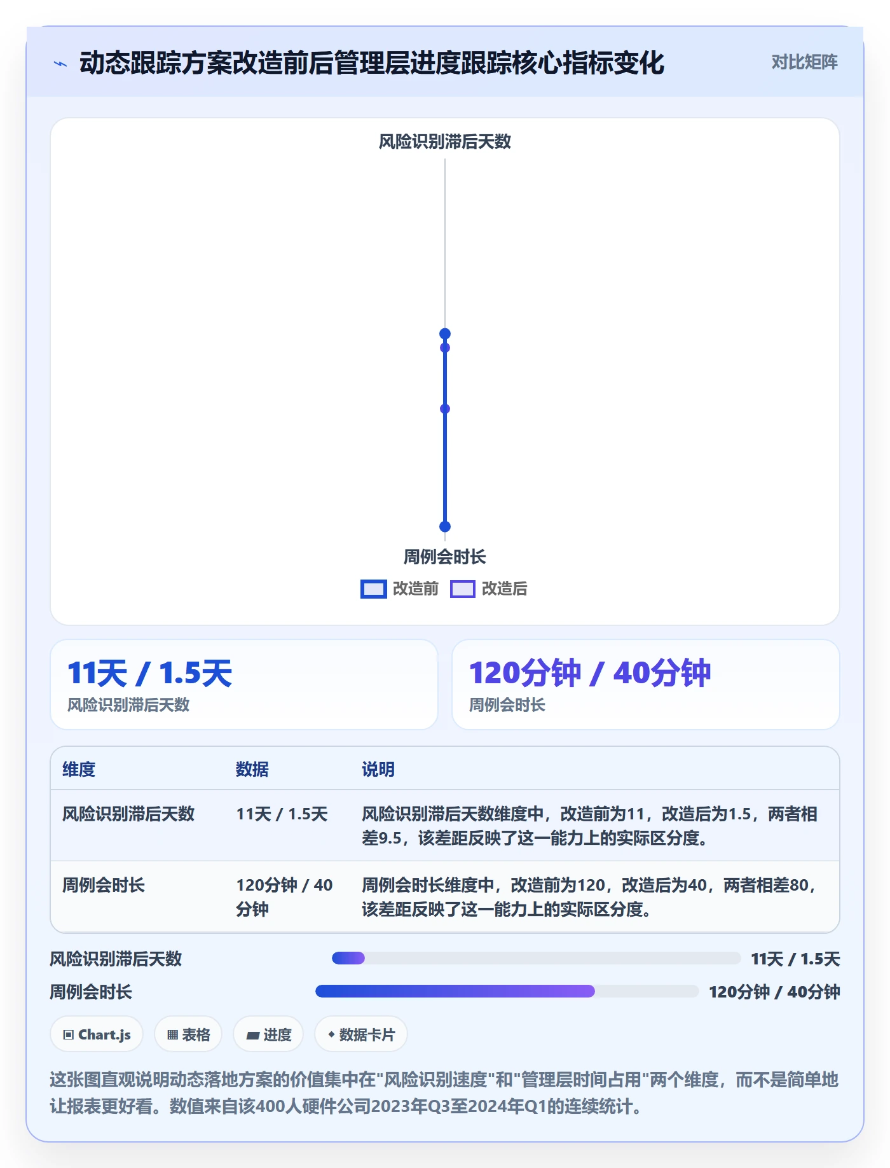Screen dimensions: 890x1168
Task: Select the top data point on radar chart
Action: pos(445,334)
